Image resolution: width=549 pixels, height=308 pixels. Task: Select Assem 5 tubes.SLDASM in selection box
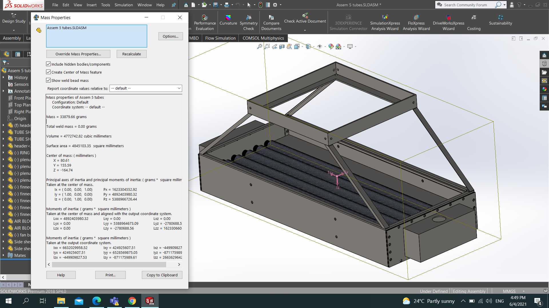click(67, 28)
